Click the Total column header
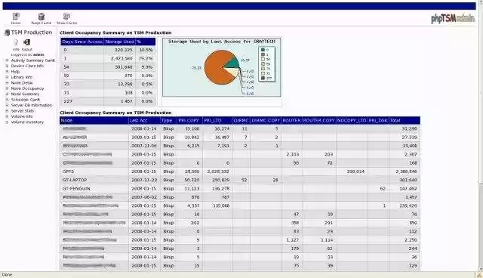The height and width of the screenshot is (278, 483). pyautogui.click(x=405, y=121)
